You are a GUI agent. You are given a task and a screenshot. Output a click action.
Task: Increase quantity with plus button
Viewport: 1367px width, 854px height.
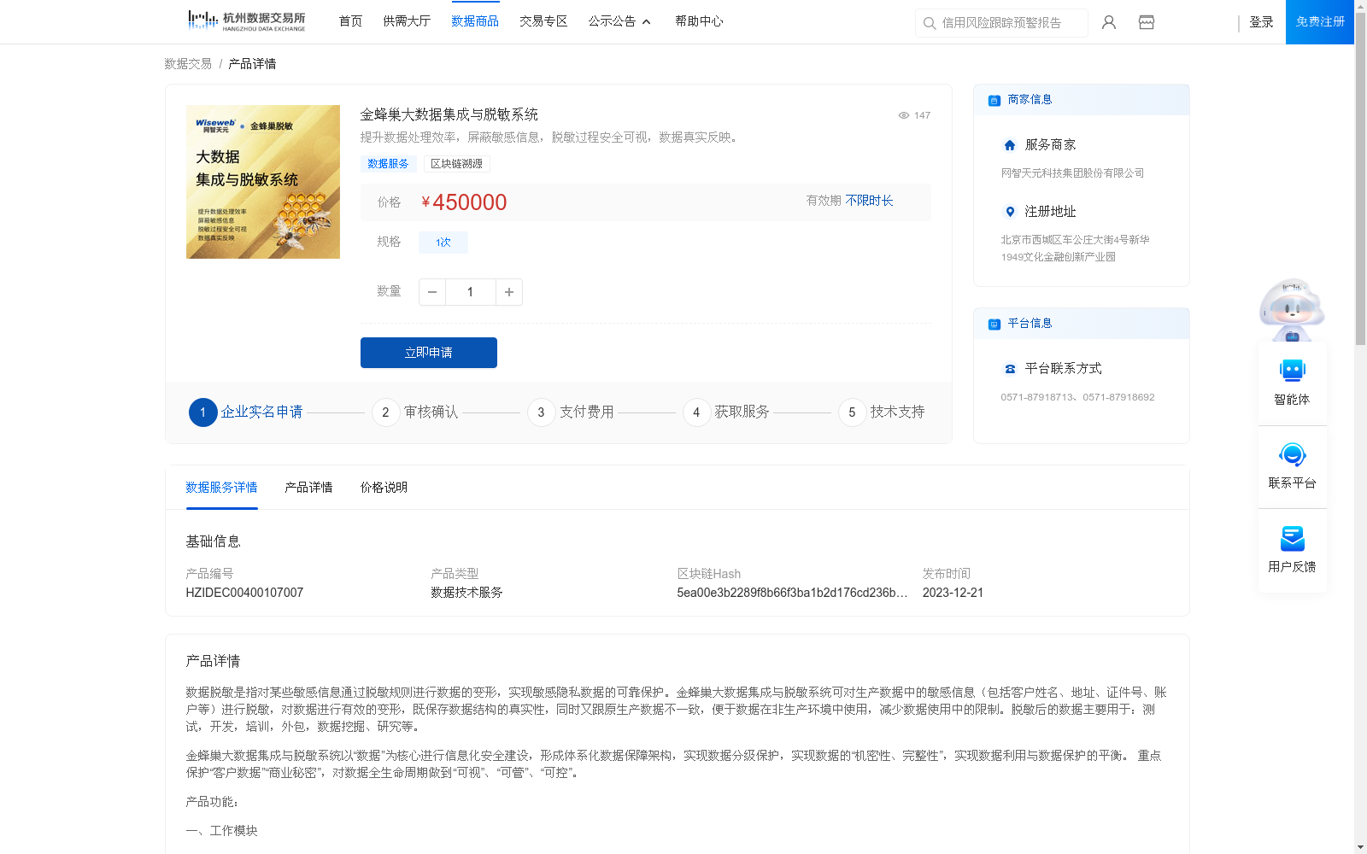(x=509, y=292)
